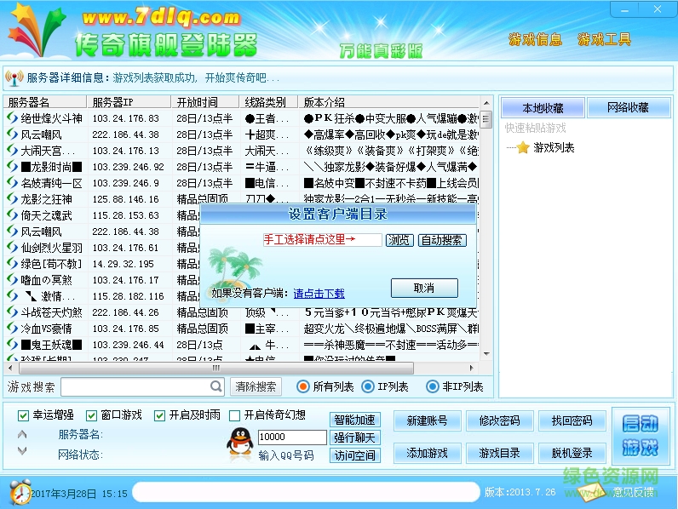Click the large 启动游戏 launch icon

(x=641, y=436)
